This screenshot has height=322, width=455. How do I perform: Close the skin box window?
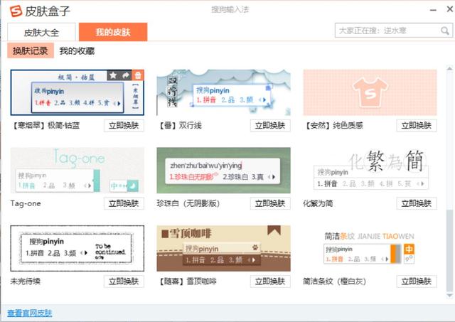pyautogui.click(x=450, y=9)
